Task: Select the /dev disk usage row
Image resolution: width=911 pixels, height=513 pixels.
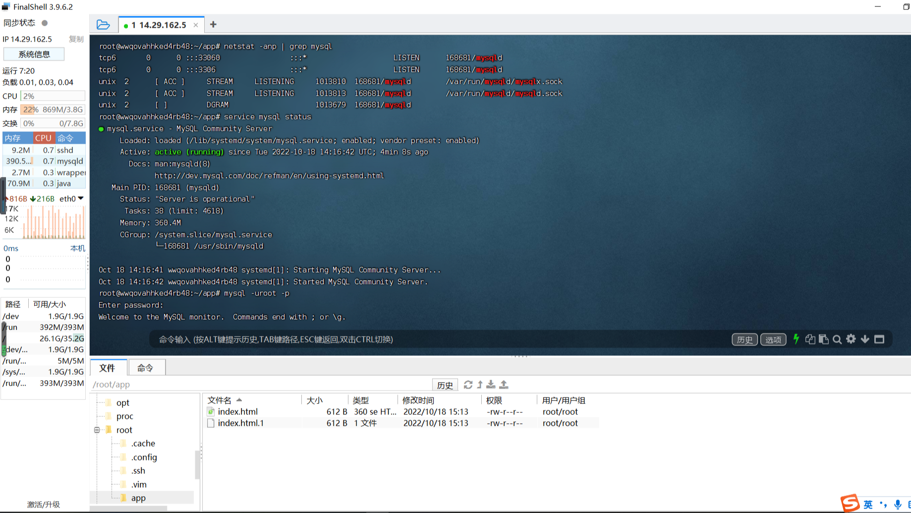Action: click(43, 316)
